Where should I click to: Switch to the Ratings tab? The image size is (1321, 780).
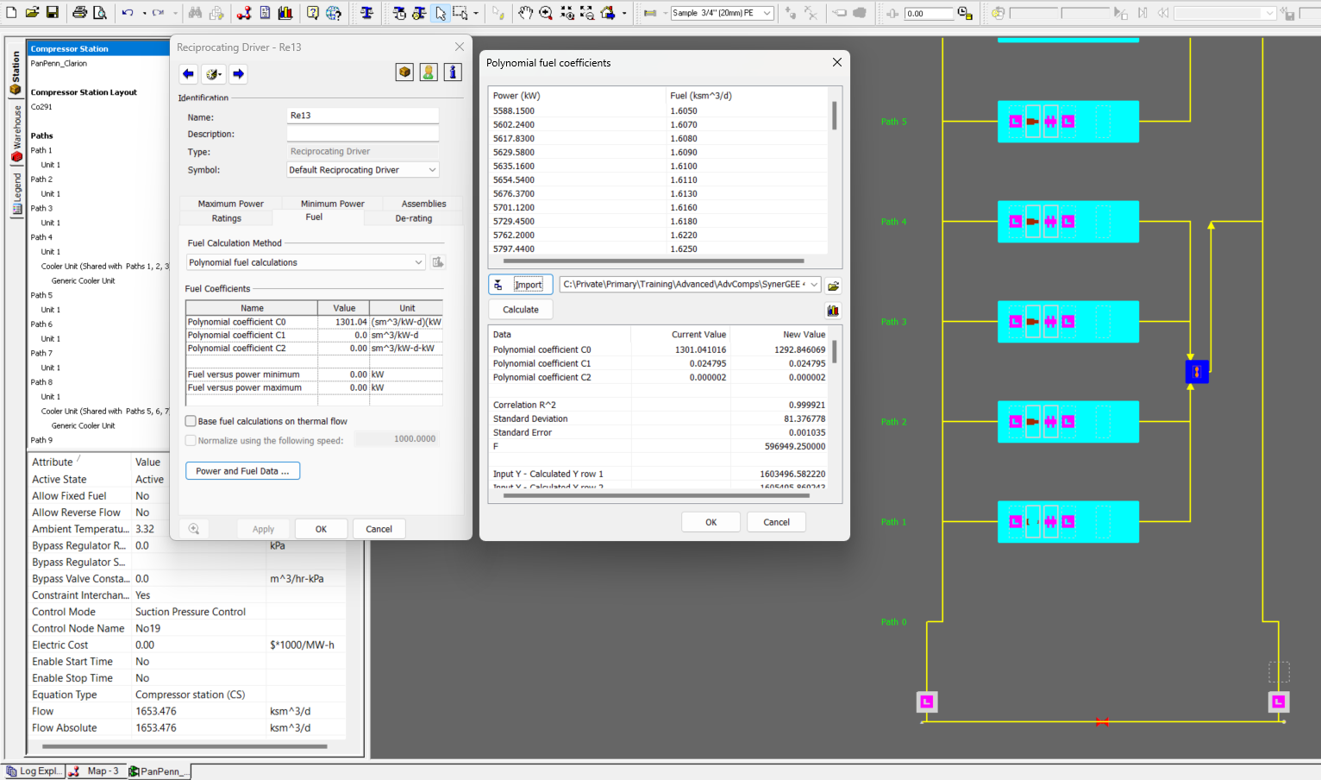click(225, 218)
